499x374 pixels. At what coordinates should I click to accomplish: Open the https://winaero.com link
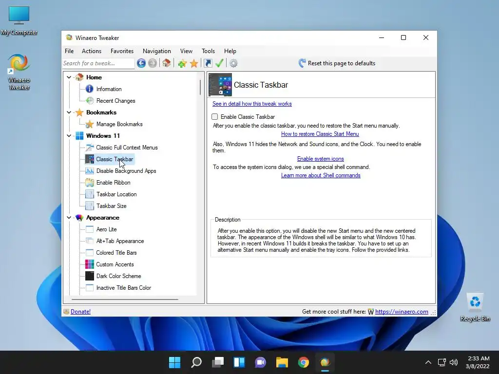[402, 312]
